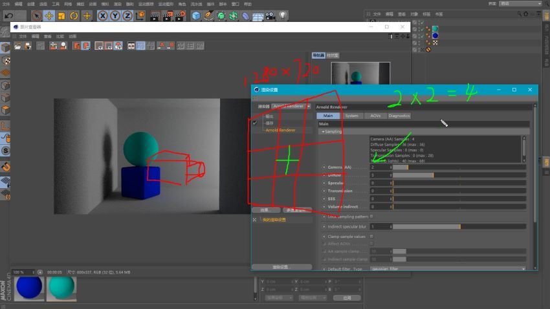Enable Lock sampling pattern checkbox
This screenshot has width=550, height=309.
point(371,217)
